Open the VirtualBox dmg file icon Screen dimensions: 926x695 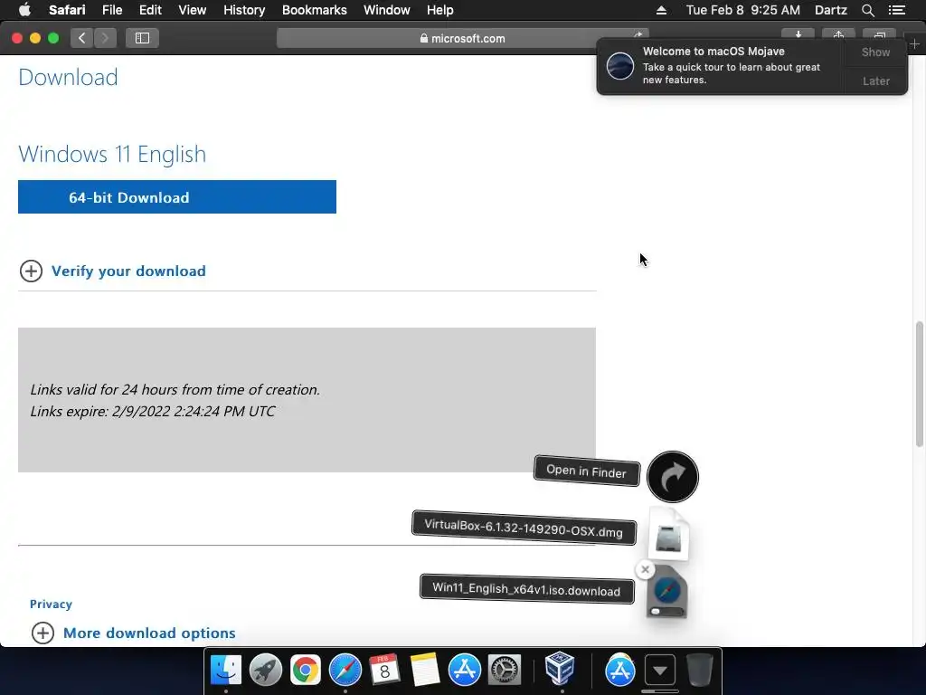(668, 534)
